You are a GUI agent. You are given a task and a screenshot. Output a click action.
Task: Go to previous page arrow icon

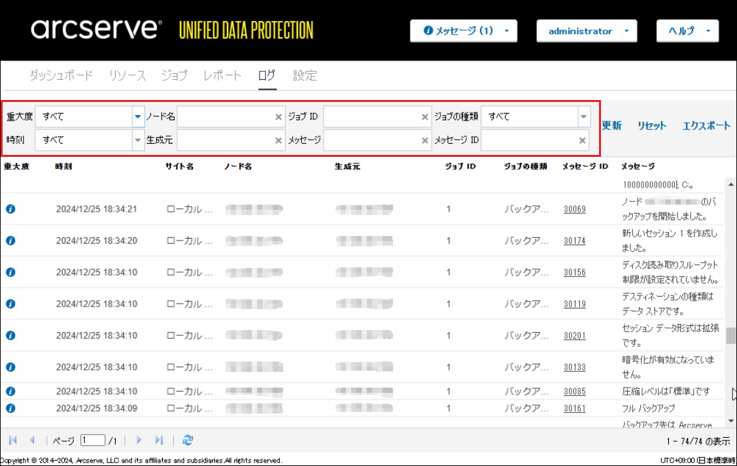pos(32,441)
